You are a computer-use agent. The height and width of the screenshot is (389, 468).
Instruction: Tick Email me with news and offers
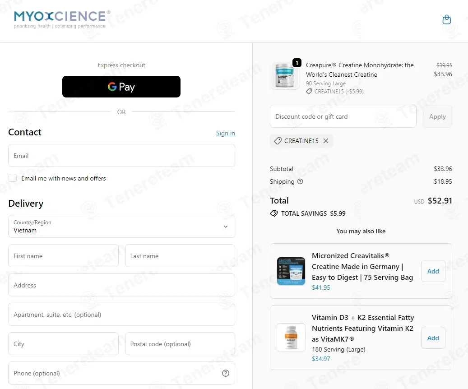pos(13,178)
